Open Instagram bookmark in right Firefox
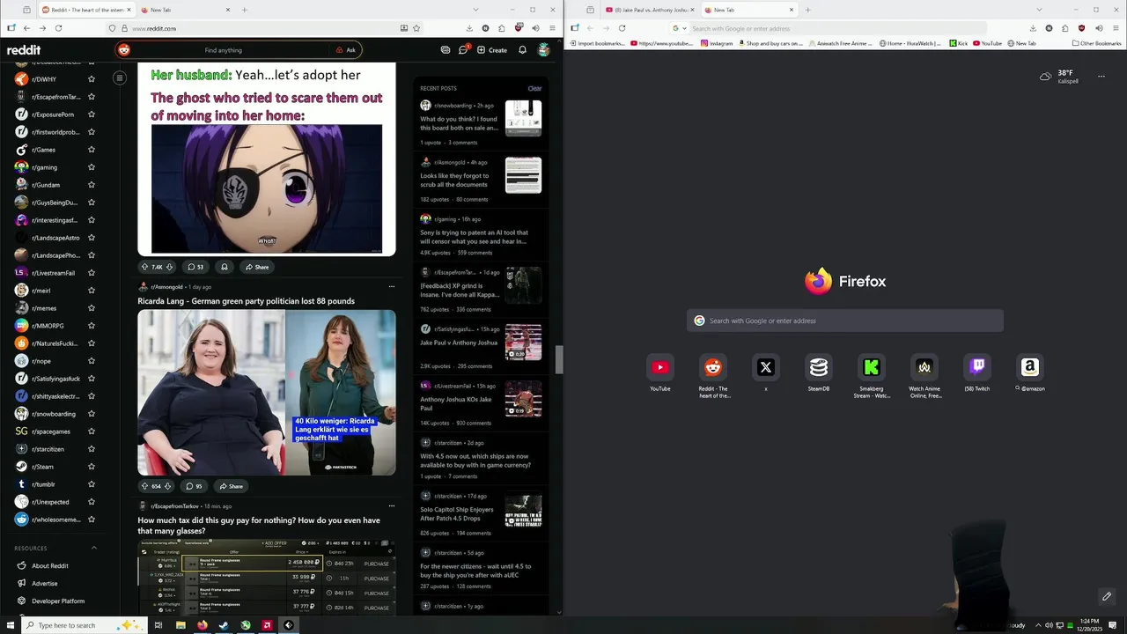The image size is (1127, 634). pos(717,43)
